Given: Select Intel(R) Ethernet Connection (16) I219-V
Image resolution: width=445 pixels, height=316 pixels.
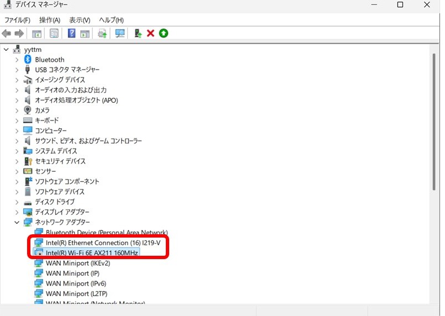Looking at the screenshot, I should (103, 243).
